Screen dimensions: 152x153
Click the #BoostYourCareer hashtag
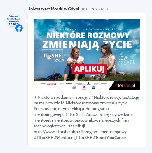click(x=109, y=138)
